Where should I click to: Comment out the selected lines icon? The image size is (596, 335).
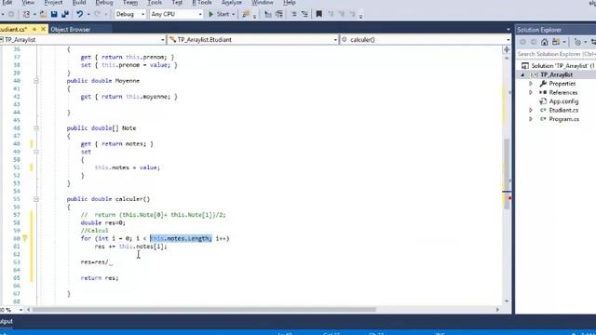click(x=293, y=14)
